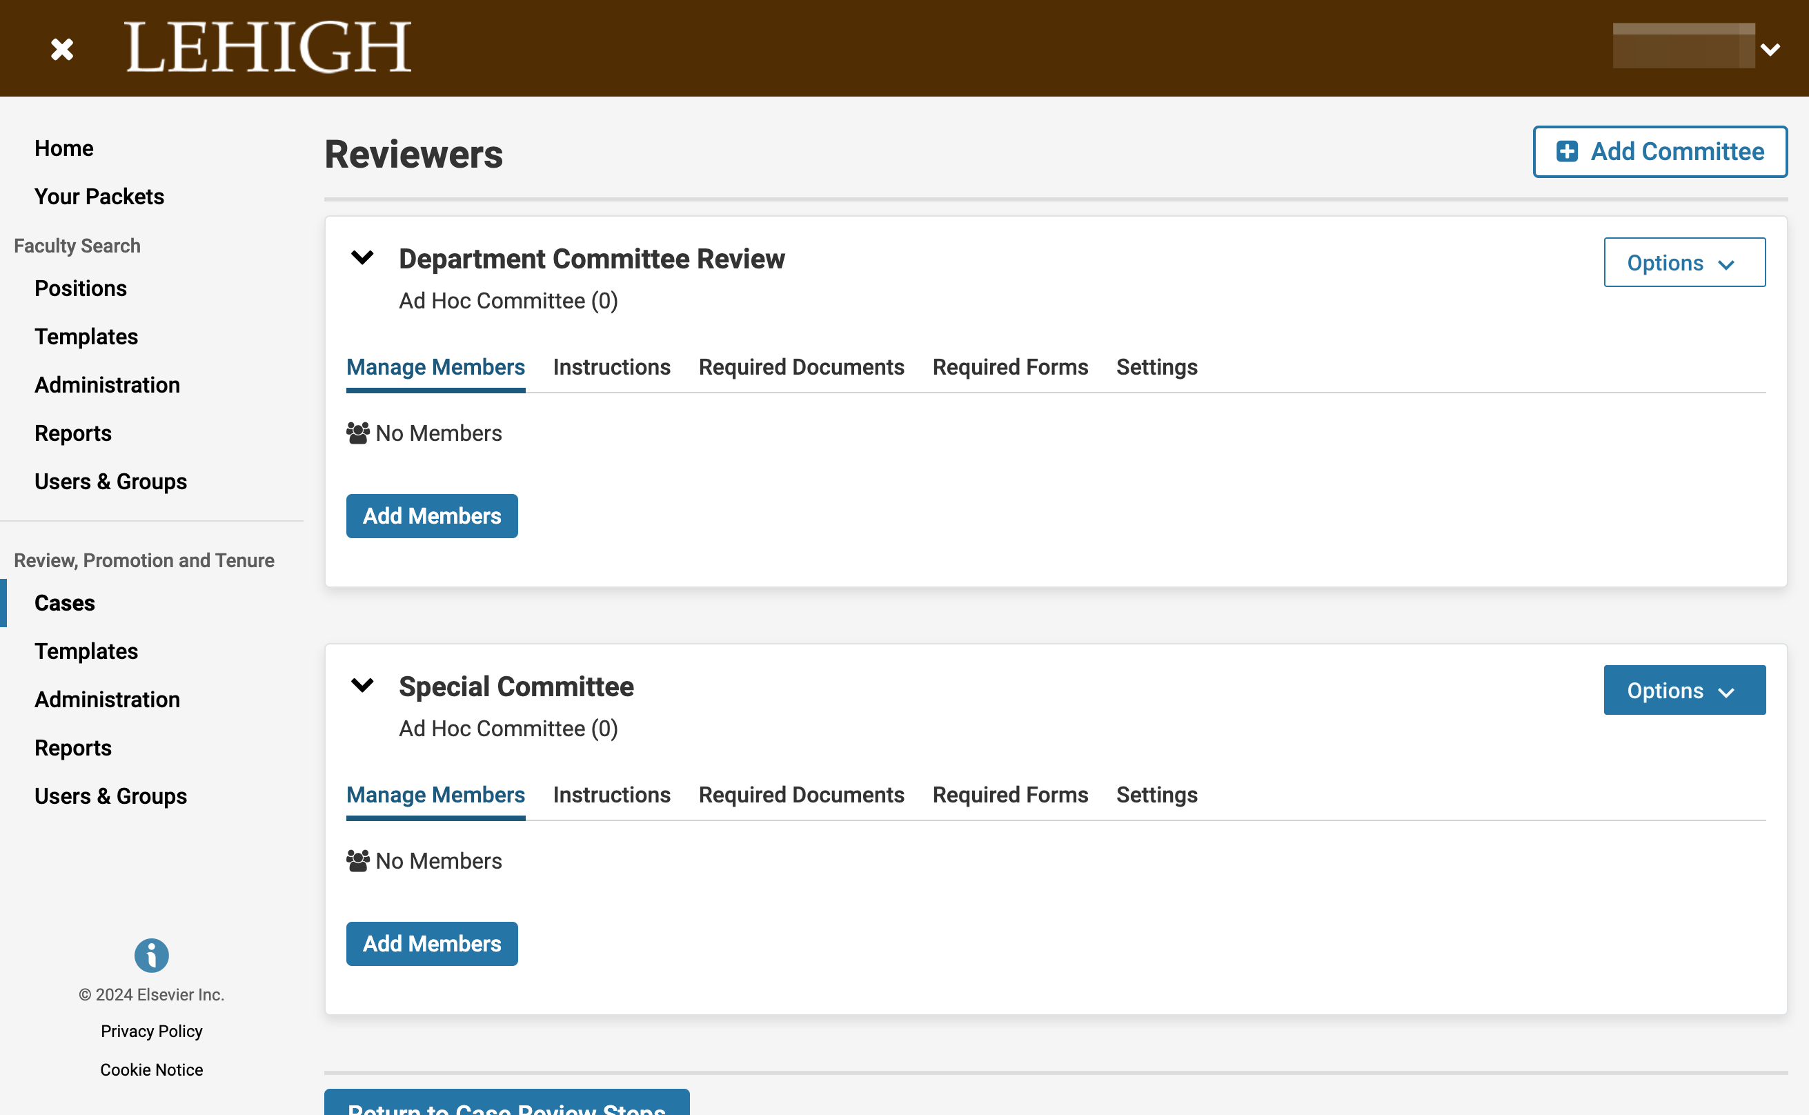Go to Home in the sidebar
Viewport: 1809px width, 1115px height.
(64, 148)
